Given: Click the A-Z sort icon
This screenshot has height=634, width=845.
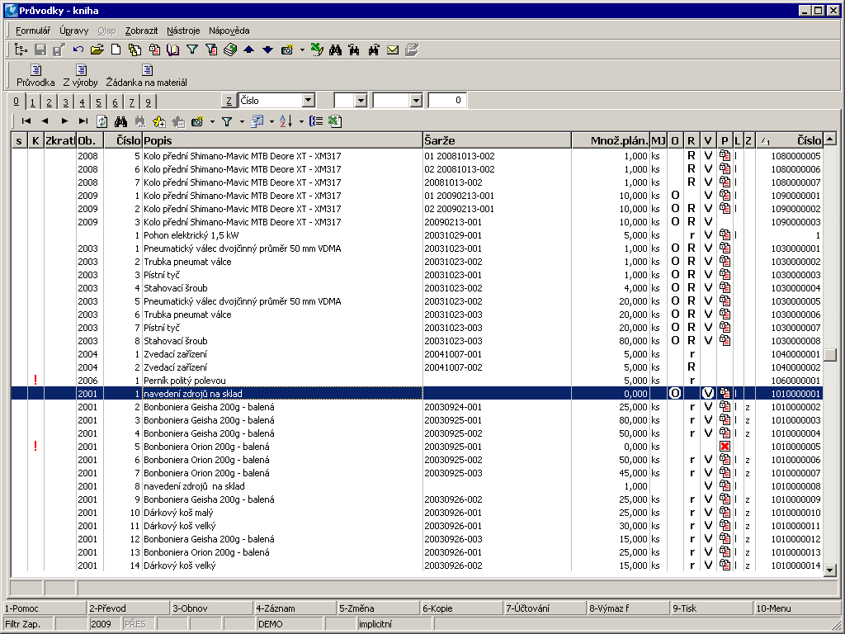Looking at the screenshot, I should pyautogui.click(x=286, y=121).
